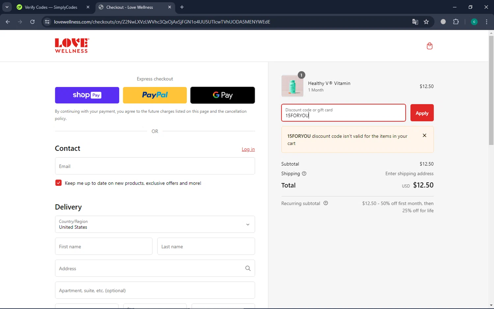The image size is (494, 309).
Task: Open the shopping bag cart icon
Action: (429, 46)
